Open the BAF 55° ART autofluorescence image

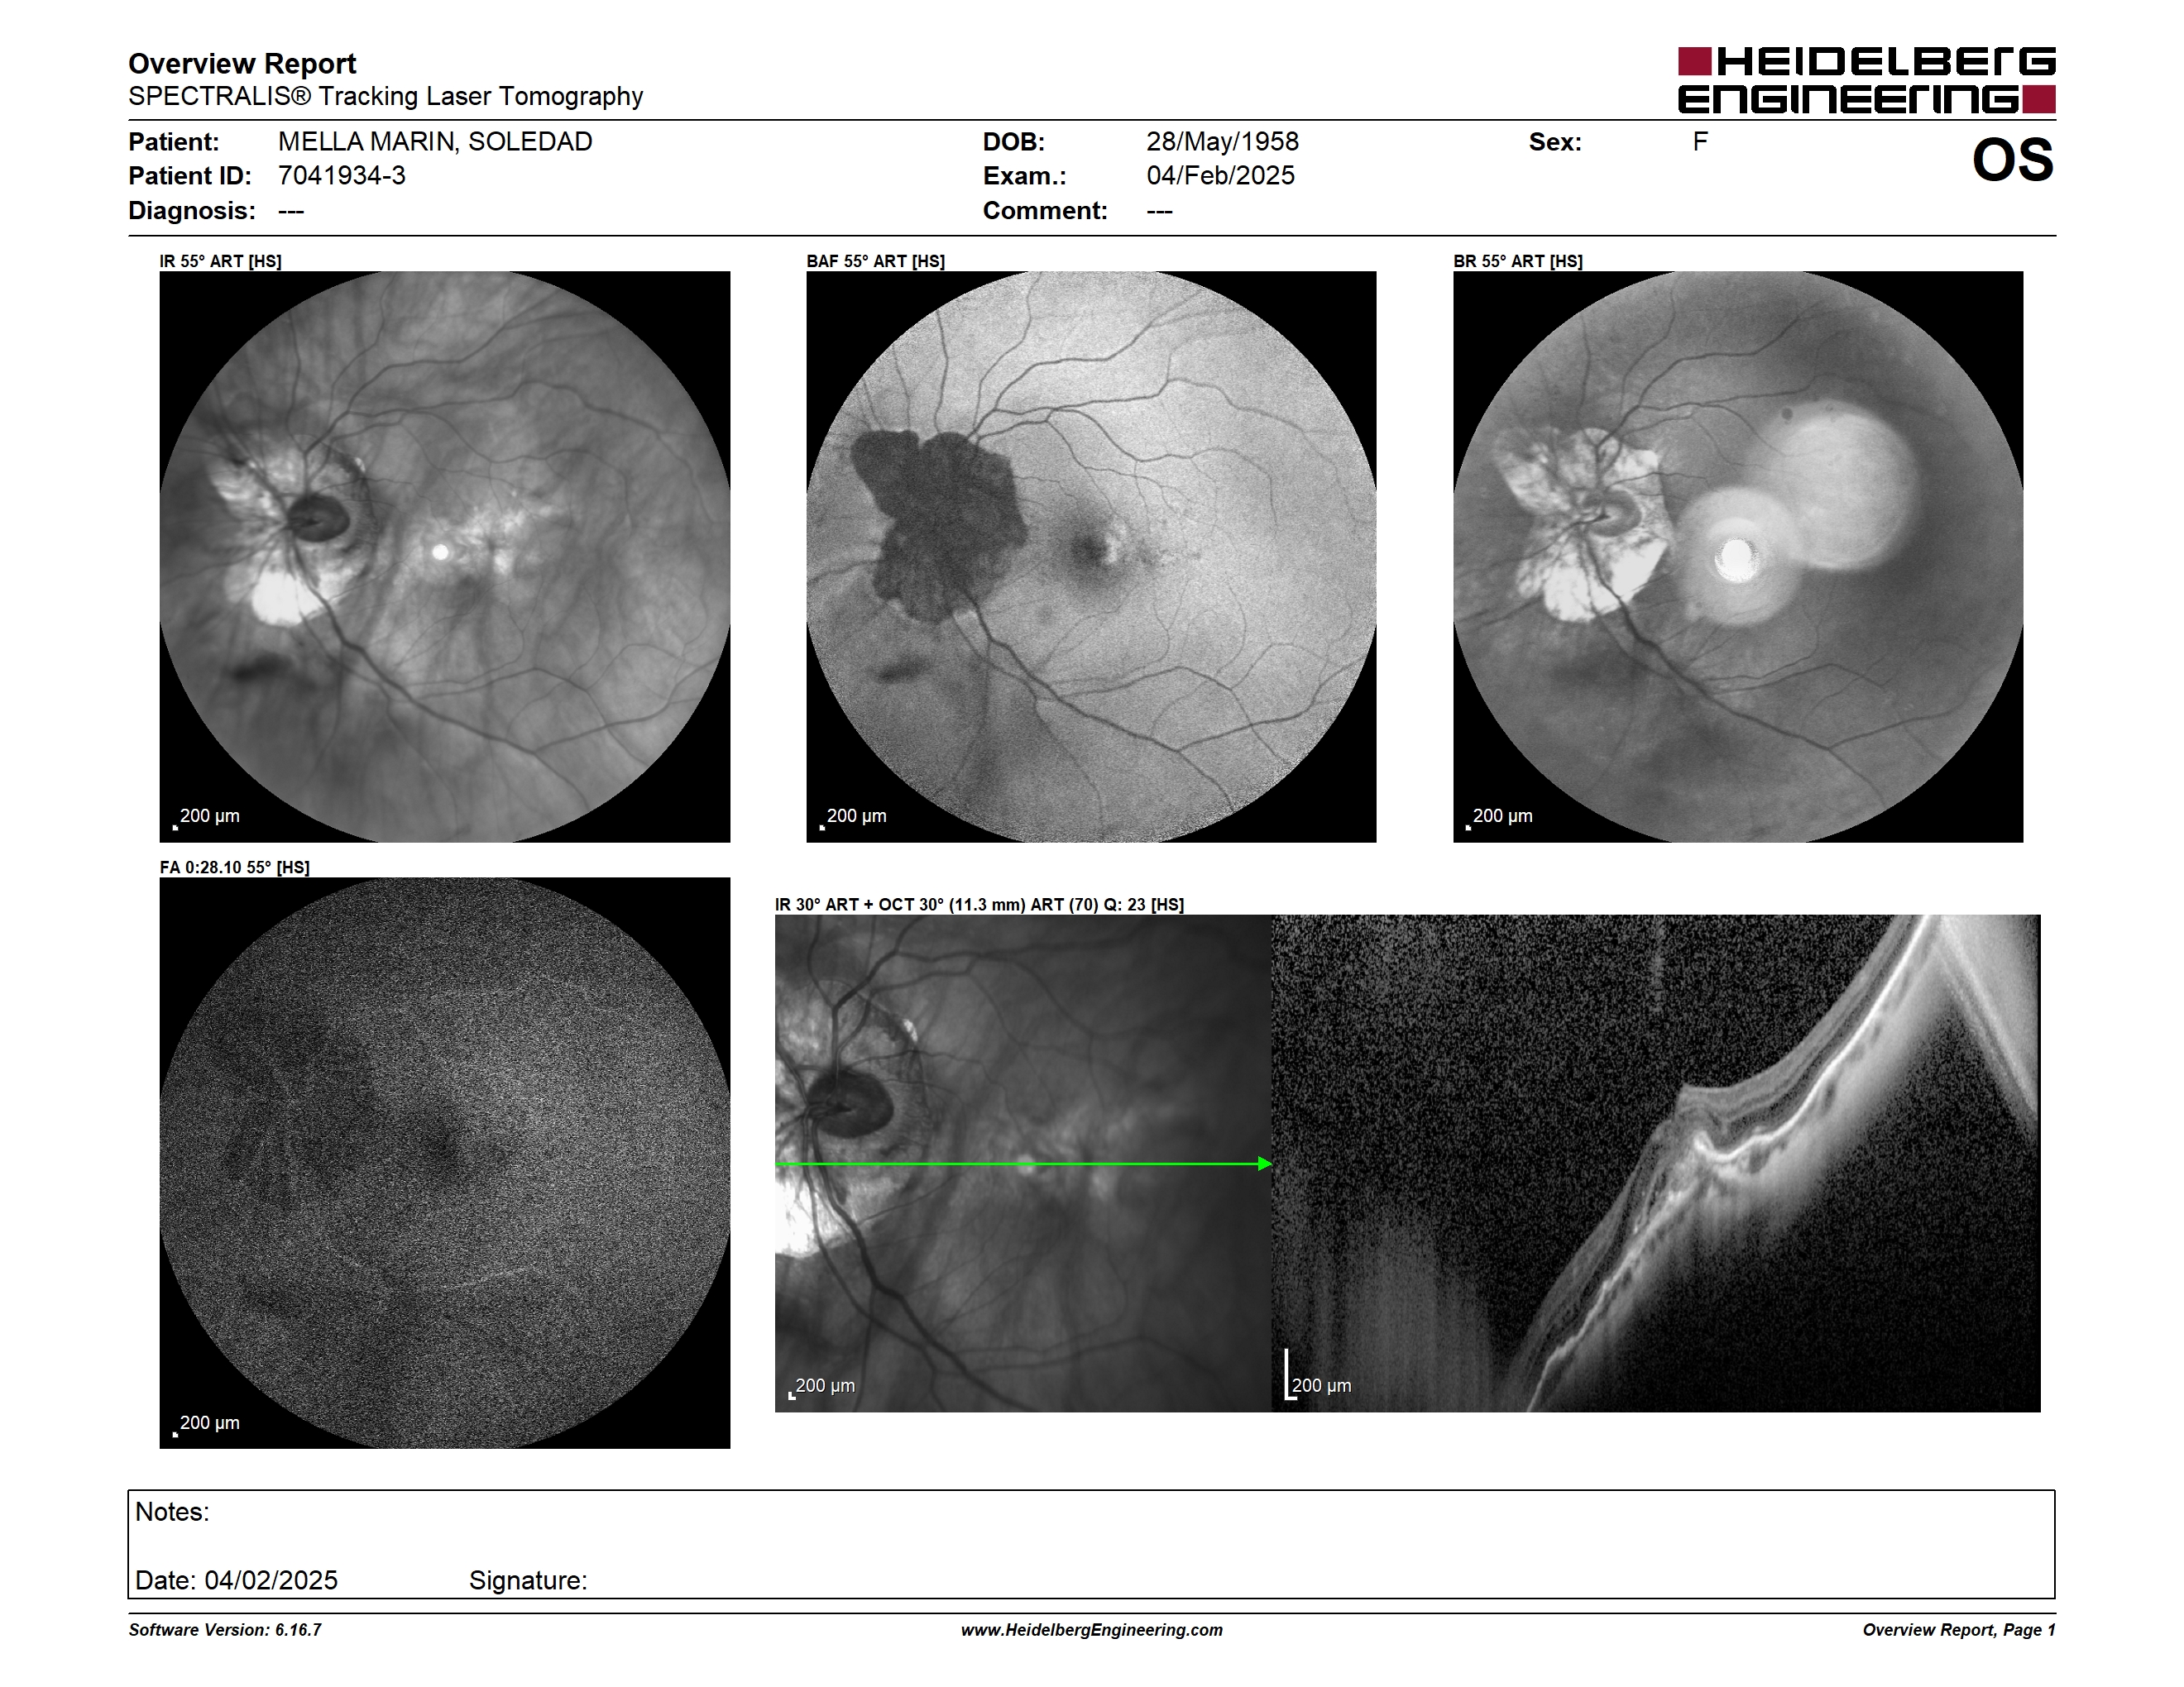coord(1091,557)
